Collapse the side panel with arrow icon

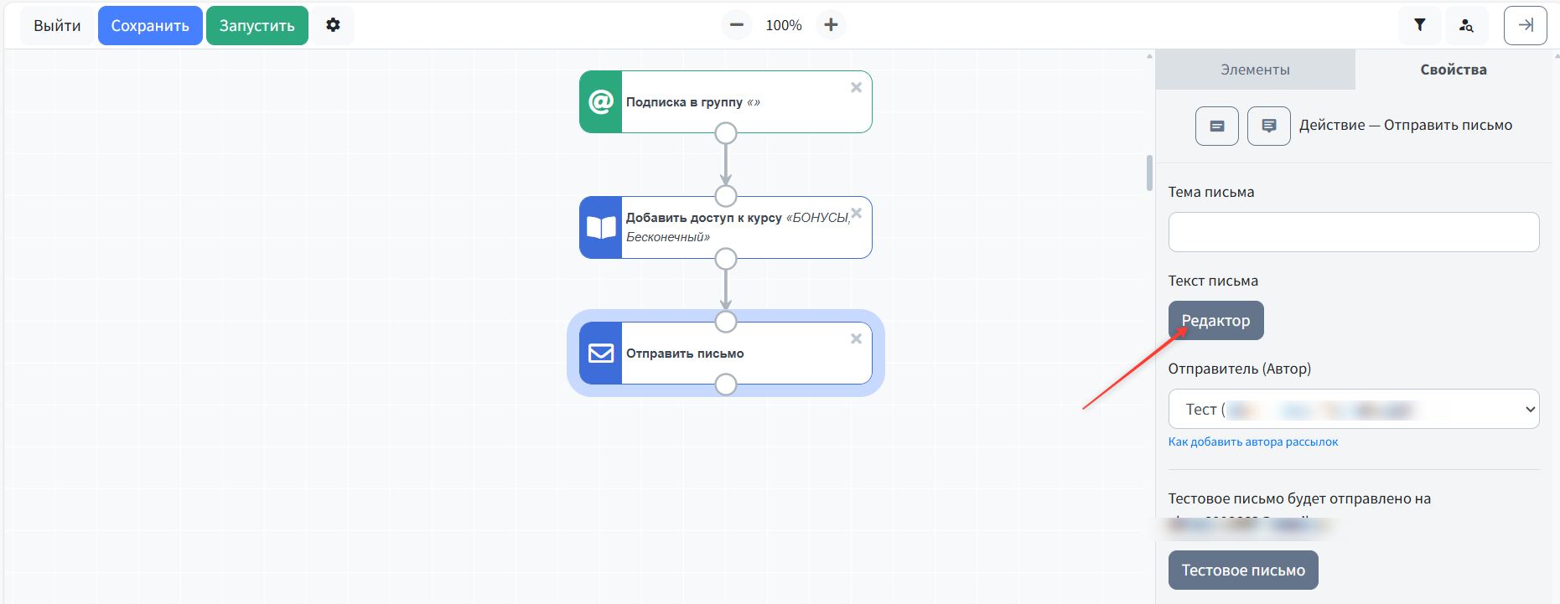click(1525, 25)
